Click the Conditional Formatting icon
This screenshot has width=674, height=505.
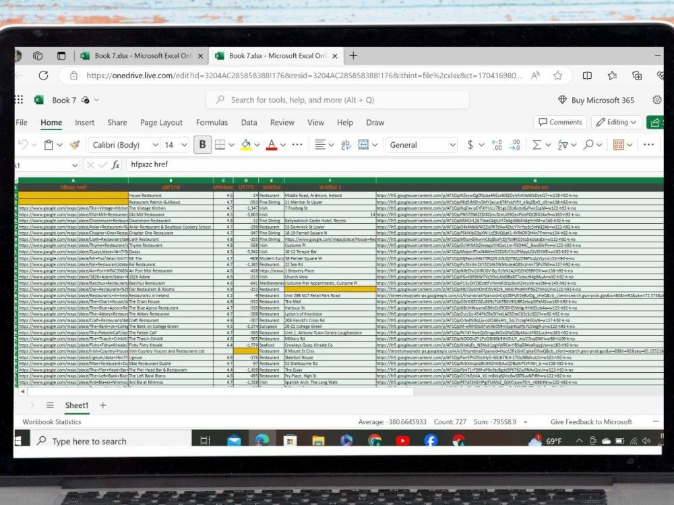point(619,145)
